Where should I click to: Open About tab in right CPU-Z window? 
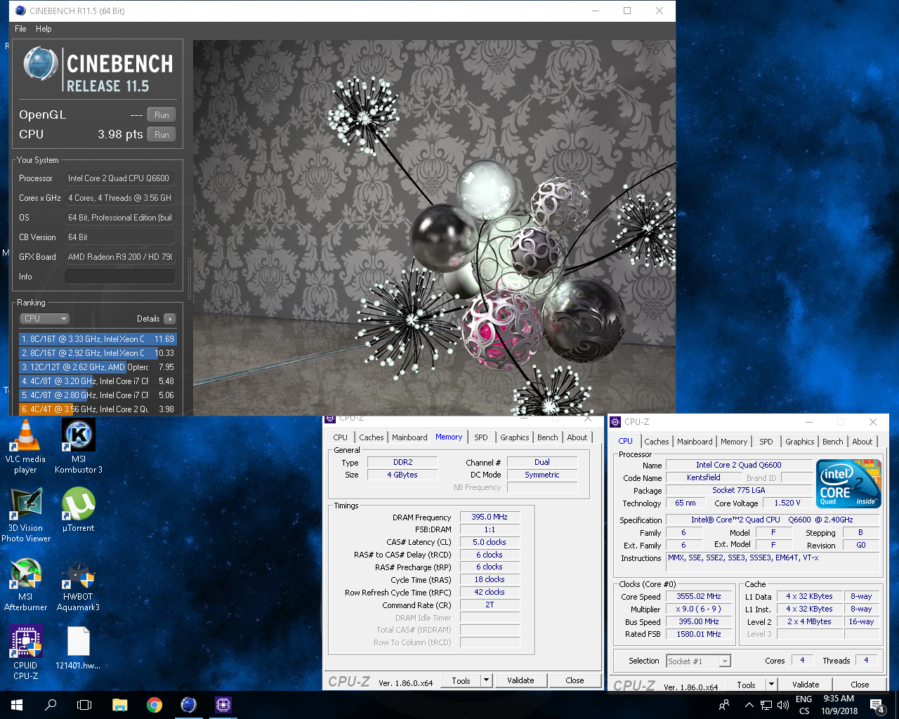point(862,442)
